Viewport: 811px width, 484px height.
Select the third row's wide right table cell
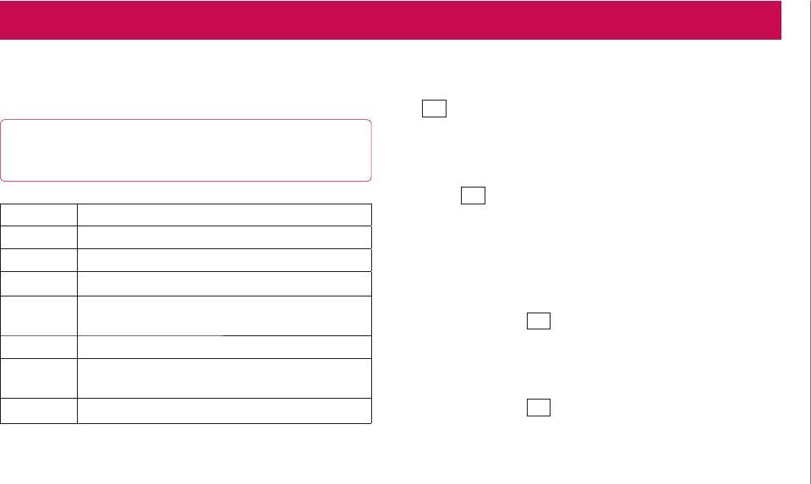tap(224, 259)
